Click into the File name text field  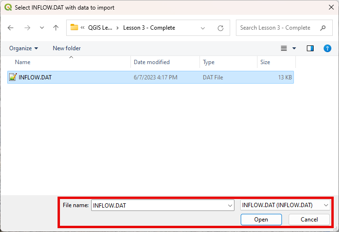[158, 205]
